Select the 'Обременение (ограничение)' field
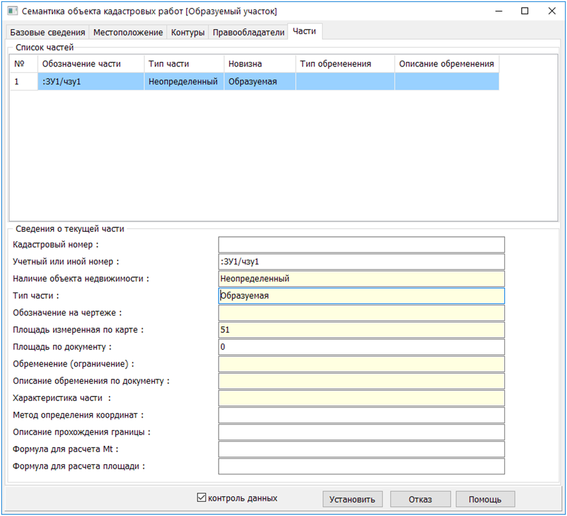 coord(361,364)
